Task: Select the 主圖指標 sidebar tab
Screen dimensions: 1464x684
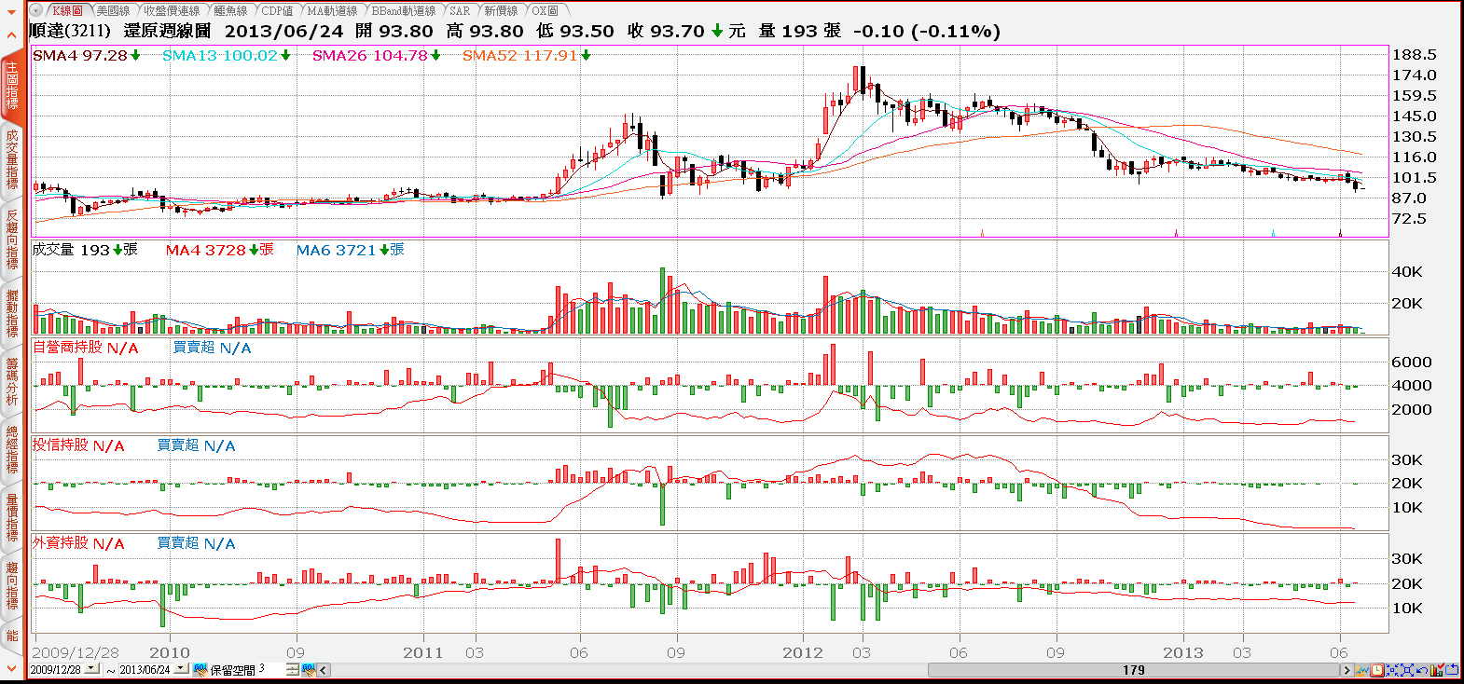Action: 11,86
